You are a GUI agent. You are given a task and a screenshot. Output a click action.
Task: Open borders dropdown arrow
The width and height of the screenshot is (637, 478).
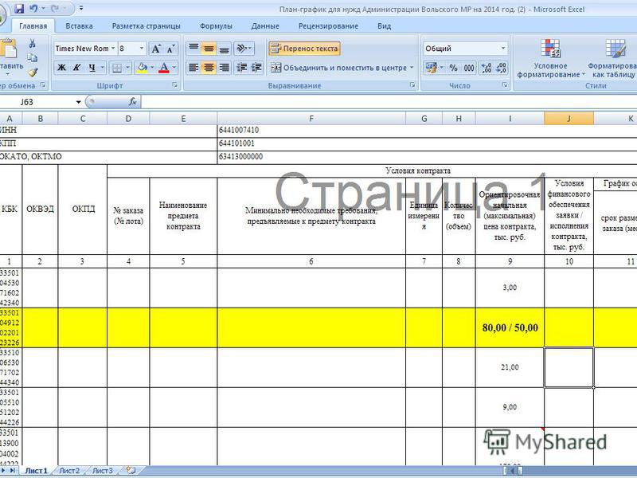[x=127, y=68]
